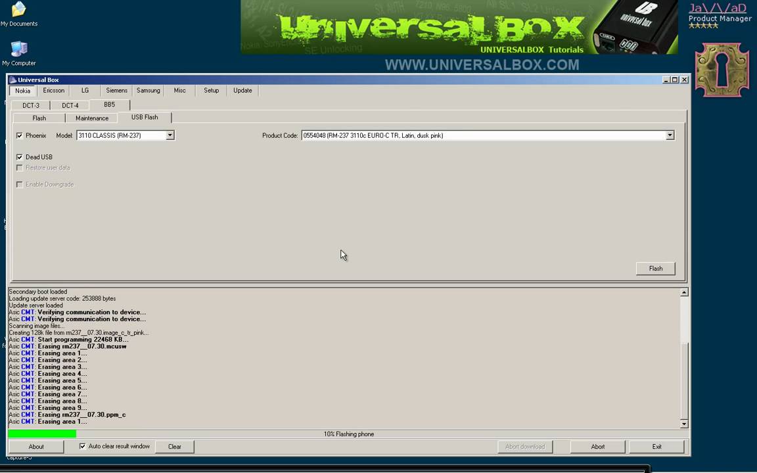Image resolution: width=757 pixels, height=473 pixels.
Task: Toggle the Dead USB checkbox
Action: click(19, 157)
